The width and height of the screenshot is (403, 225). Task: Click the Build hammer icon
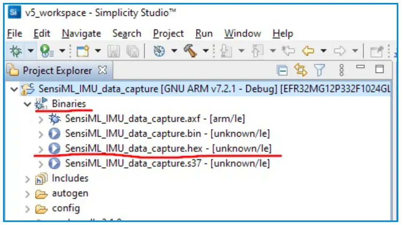tap(191, 50)
